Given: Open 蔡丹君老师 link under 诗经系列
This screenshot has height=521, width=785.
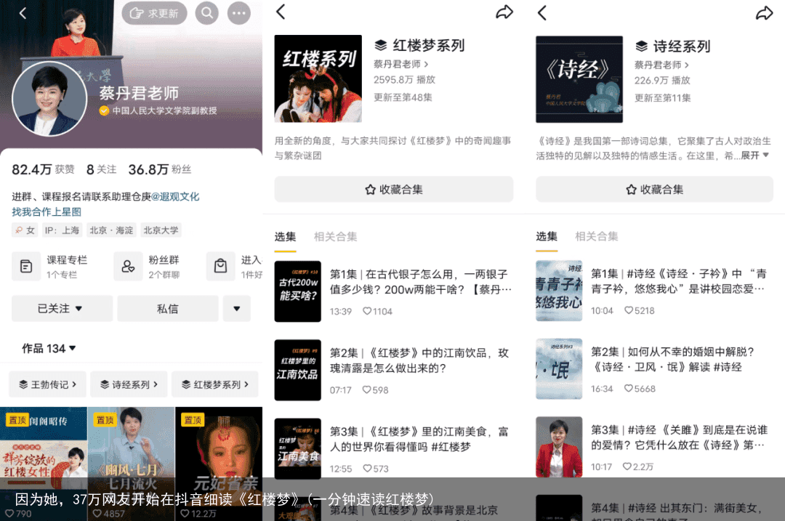Looking at the screenshot, I should [x=662, y=65].
